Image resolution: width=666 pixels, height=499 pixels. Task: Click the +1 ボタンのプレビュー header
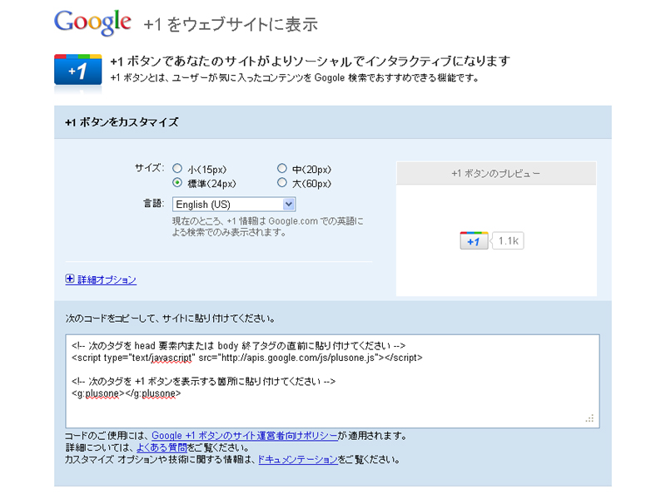(x=496, y=173)
